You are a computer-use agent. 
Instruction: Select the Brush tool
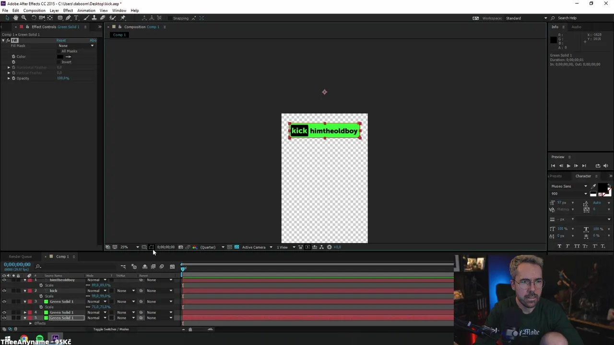[86, 18]
